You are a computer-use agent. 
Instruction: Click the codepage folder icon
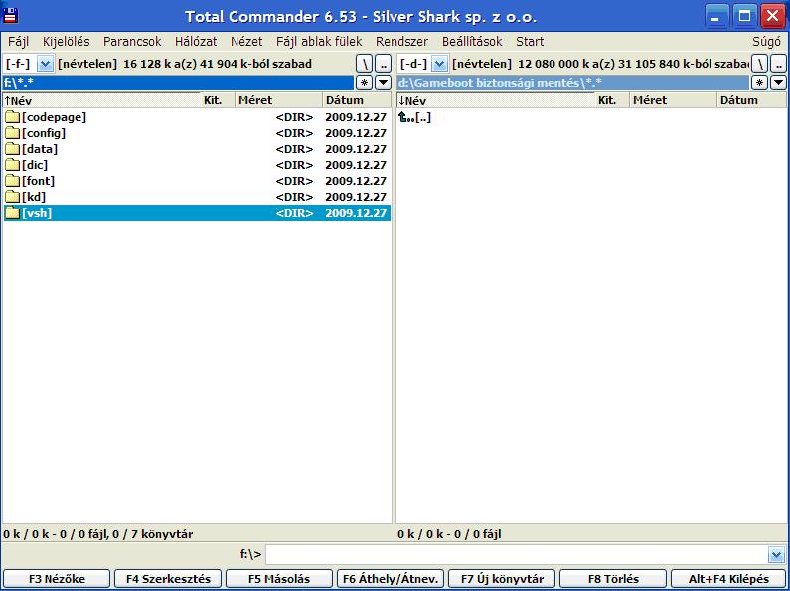tap(12, 117)
